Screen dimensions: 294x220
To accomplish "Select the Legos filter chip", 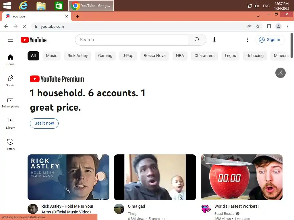I will point(231,56).
